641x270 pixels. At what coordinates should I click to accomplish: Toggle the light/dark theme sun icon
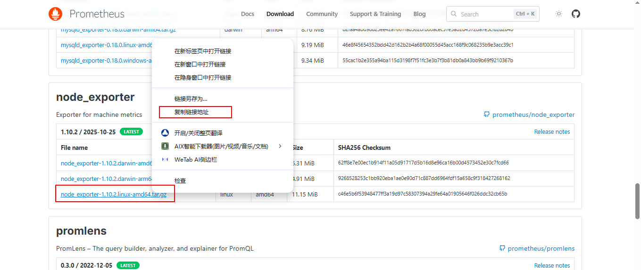tap(559, 14)
